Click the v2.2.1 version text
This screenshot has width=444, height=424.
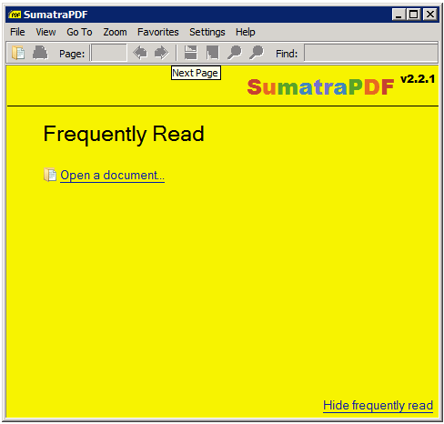(418, 79)
